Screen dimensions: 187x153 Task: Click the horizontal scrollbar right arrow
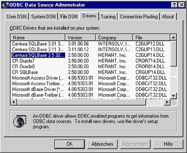167,102
